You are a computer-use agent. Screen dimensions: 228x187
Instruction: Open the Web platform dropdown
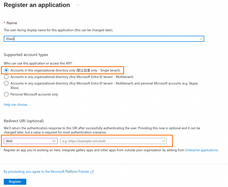tap(31, 141)
